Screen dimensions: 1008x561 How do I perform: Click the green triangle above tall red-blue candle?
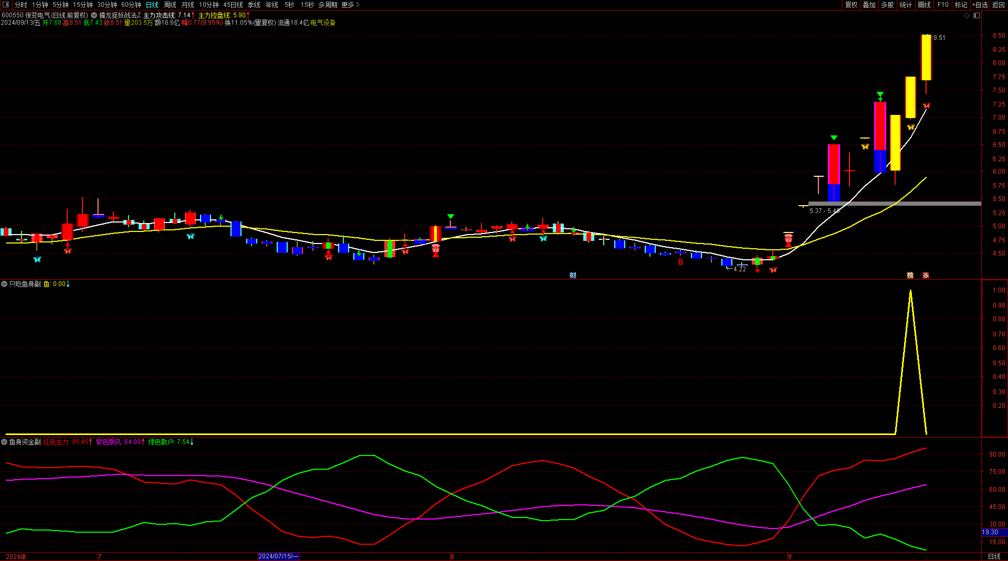pos(880,95)
